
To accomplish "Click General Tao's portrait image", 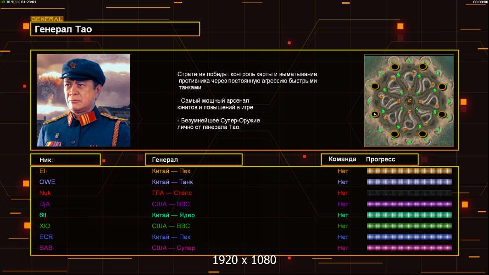I will (x=83, y=100).
